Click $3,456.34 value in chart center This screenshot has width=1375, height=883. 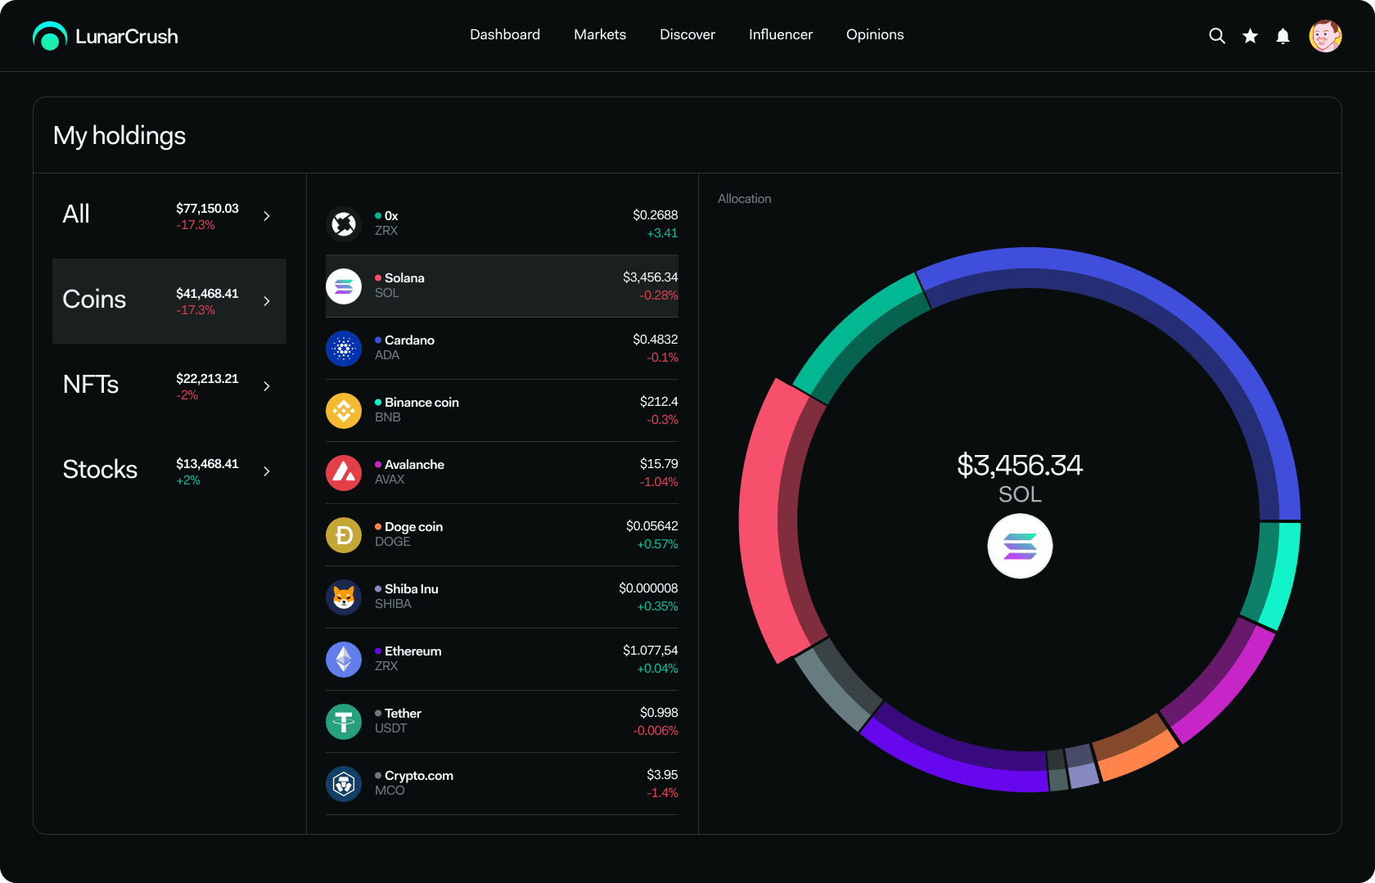coord(1020,466)
